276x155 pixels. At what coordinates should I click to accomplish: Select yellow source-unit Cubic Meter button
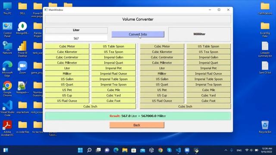(67, 46)
